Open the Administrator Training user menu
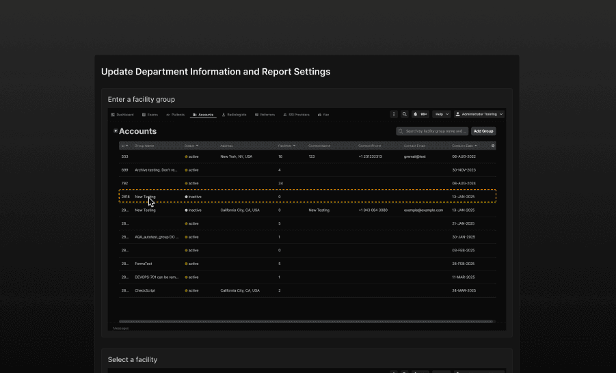Image resolution: width=616 pixels, height=373 pixels. click(x=479, y=114)
